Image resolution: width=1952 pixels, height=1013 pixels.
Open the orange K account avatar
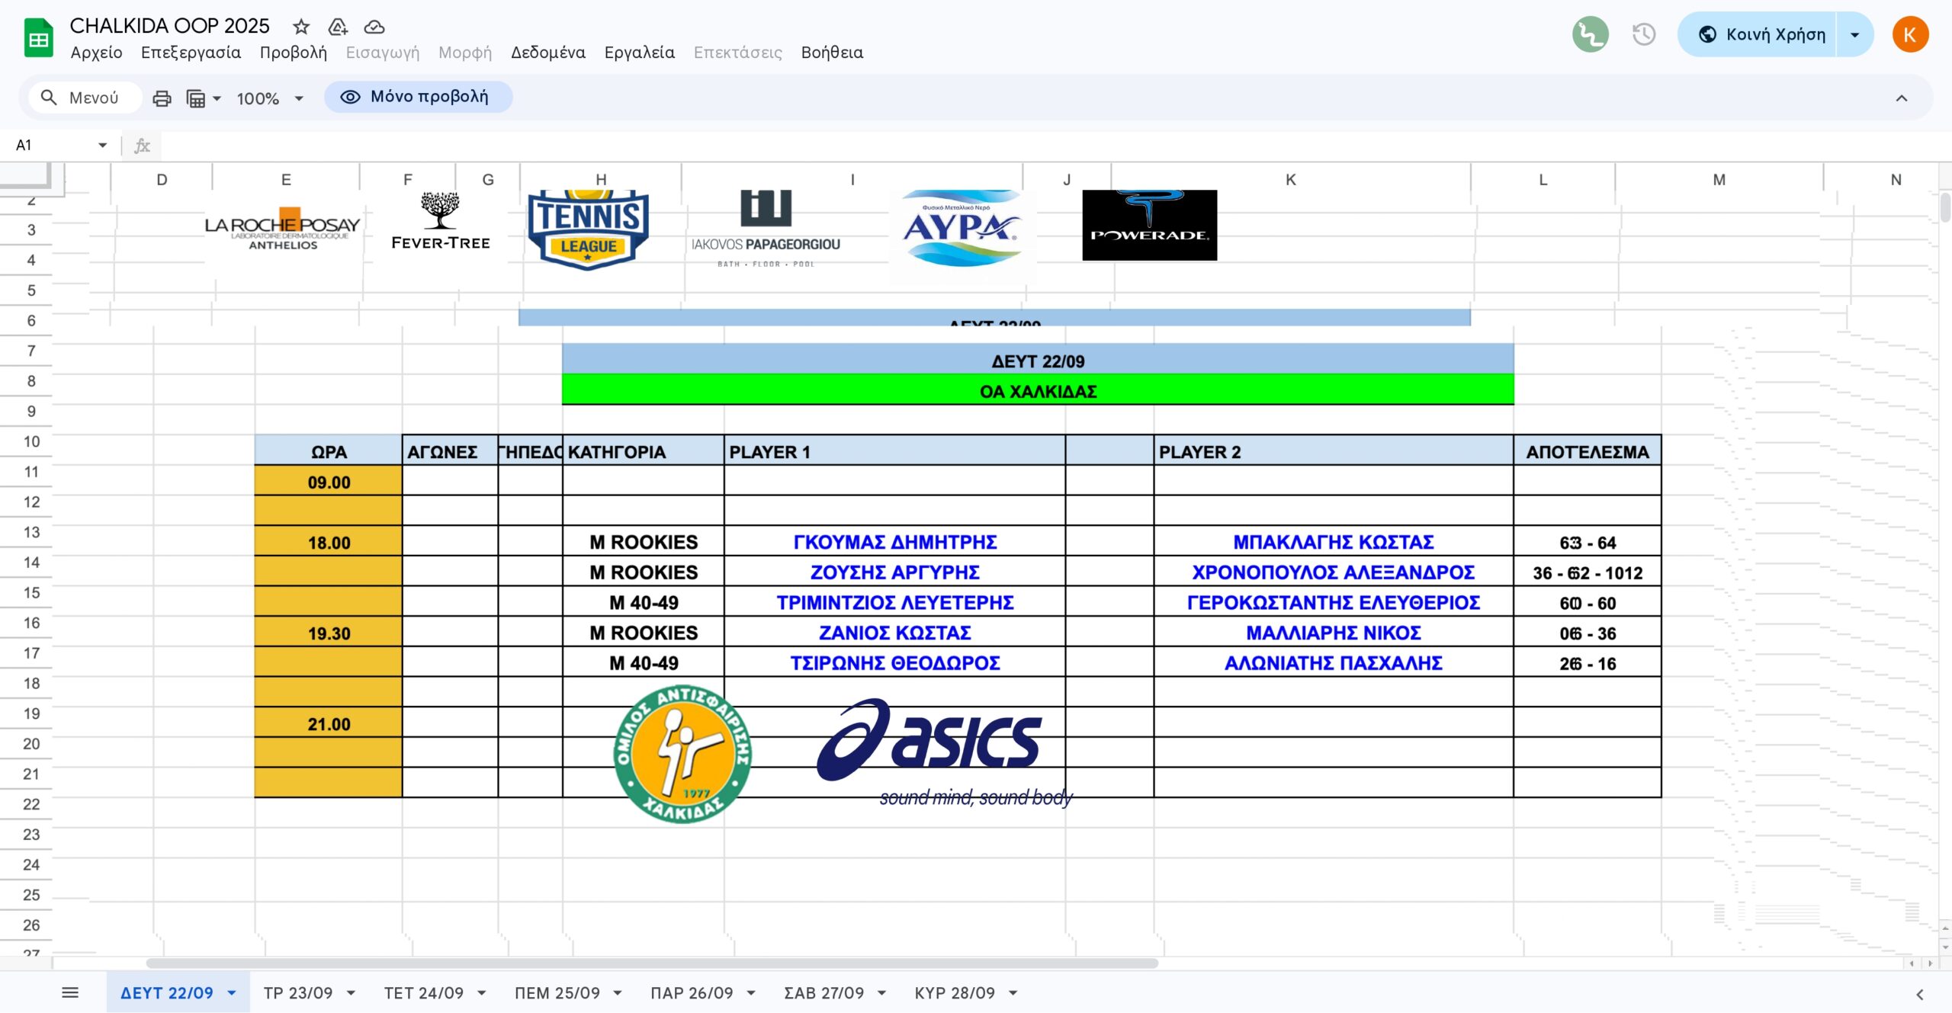point(1910,34)
